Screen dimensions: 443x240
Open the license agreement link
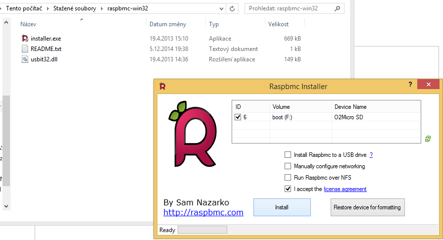point(345,189)
